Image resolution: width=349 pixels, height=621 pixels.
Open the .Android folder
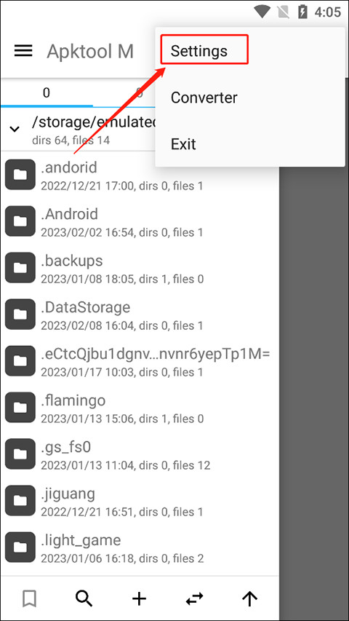tap(140, 221)
